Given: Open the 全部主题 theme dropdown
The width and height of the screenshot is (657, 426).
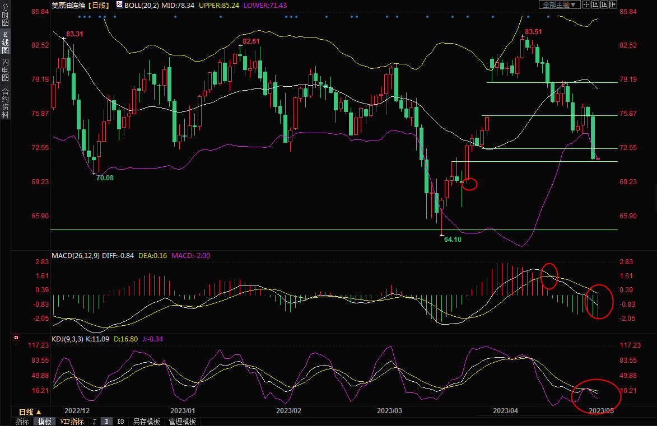Looking at the screenshot, I should [x=558, y=4].
